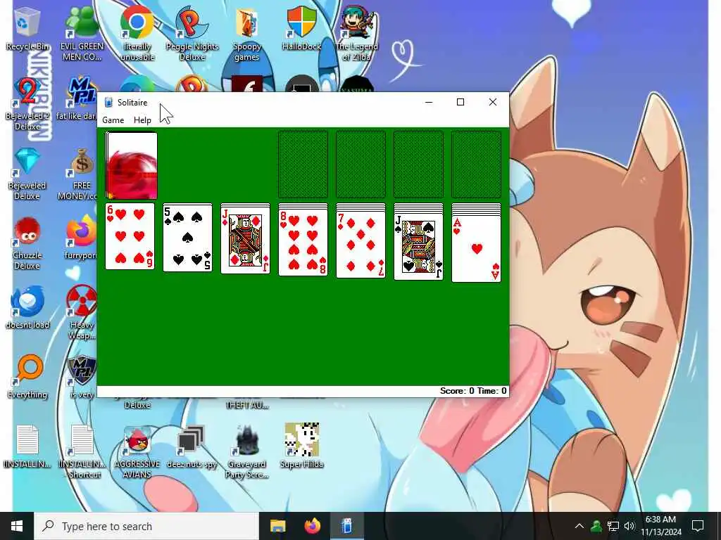Open Firefox from the taskbar
Image resolution: width=721 pixels, height=540 pixels.
click(313, 526)
